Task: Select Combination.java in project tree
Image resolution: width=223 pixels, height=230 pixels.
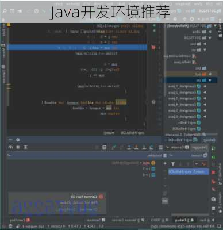Action: 179,56
